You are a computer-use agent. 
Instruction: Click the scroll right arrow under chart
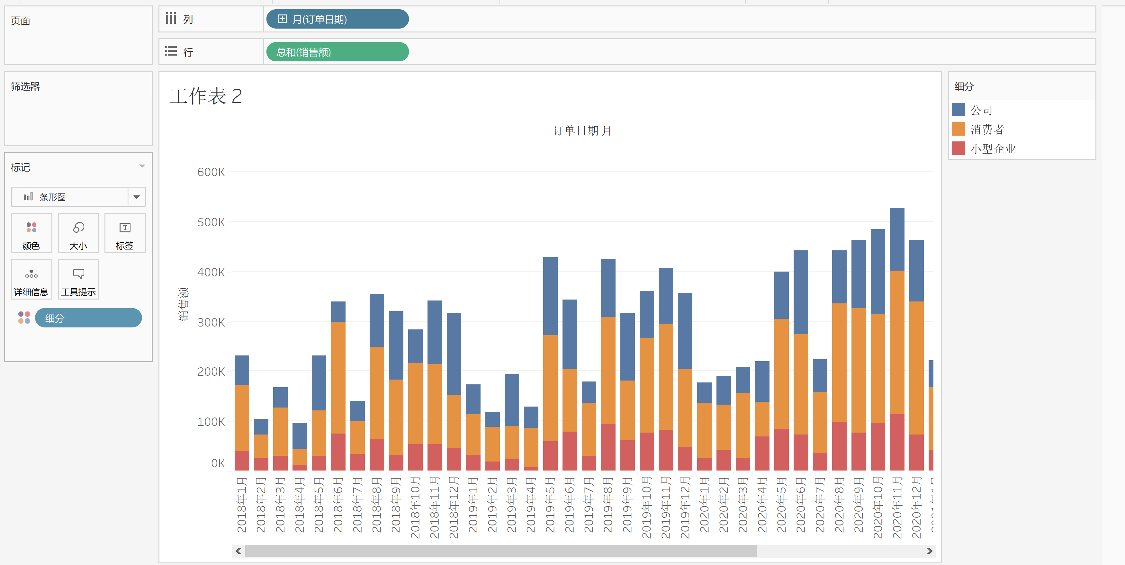(929, 551)
